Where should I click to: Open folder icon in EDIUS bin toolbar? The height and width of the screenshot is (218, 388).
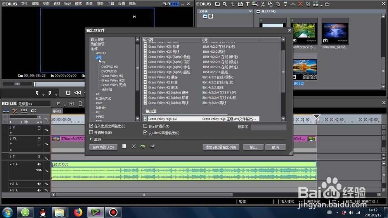(217, 4)
